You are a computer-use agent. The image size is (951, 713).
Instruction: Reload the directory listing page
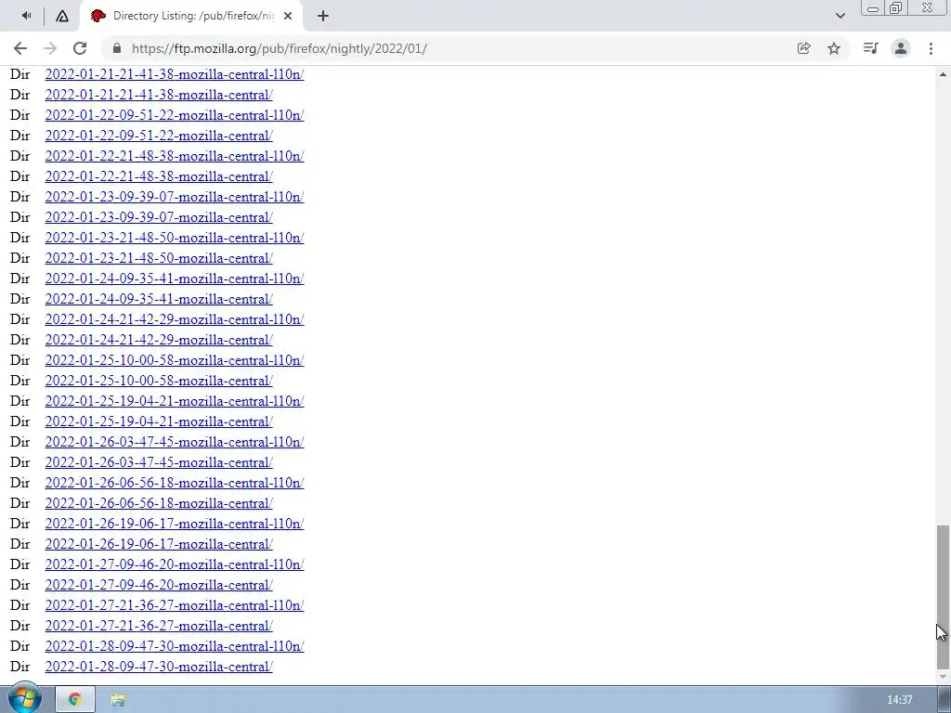[80, 48]
